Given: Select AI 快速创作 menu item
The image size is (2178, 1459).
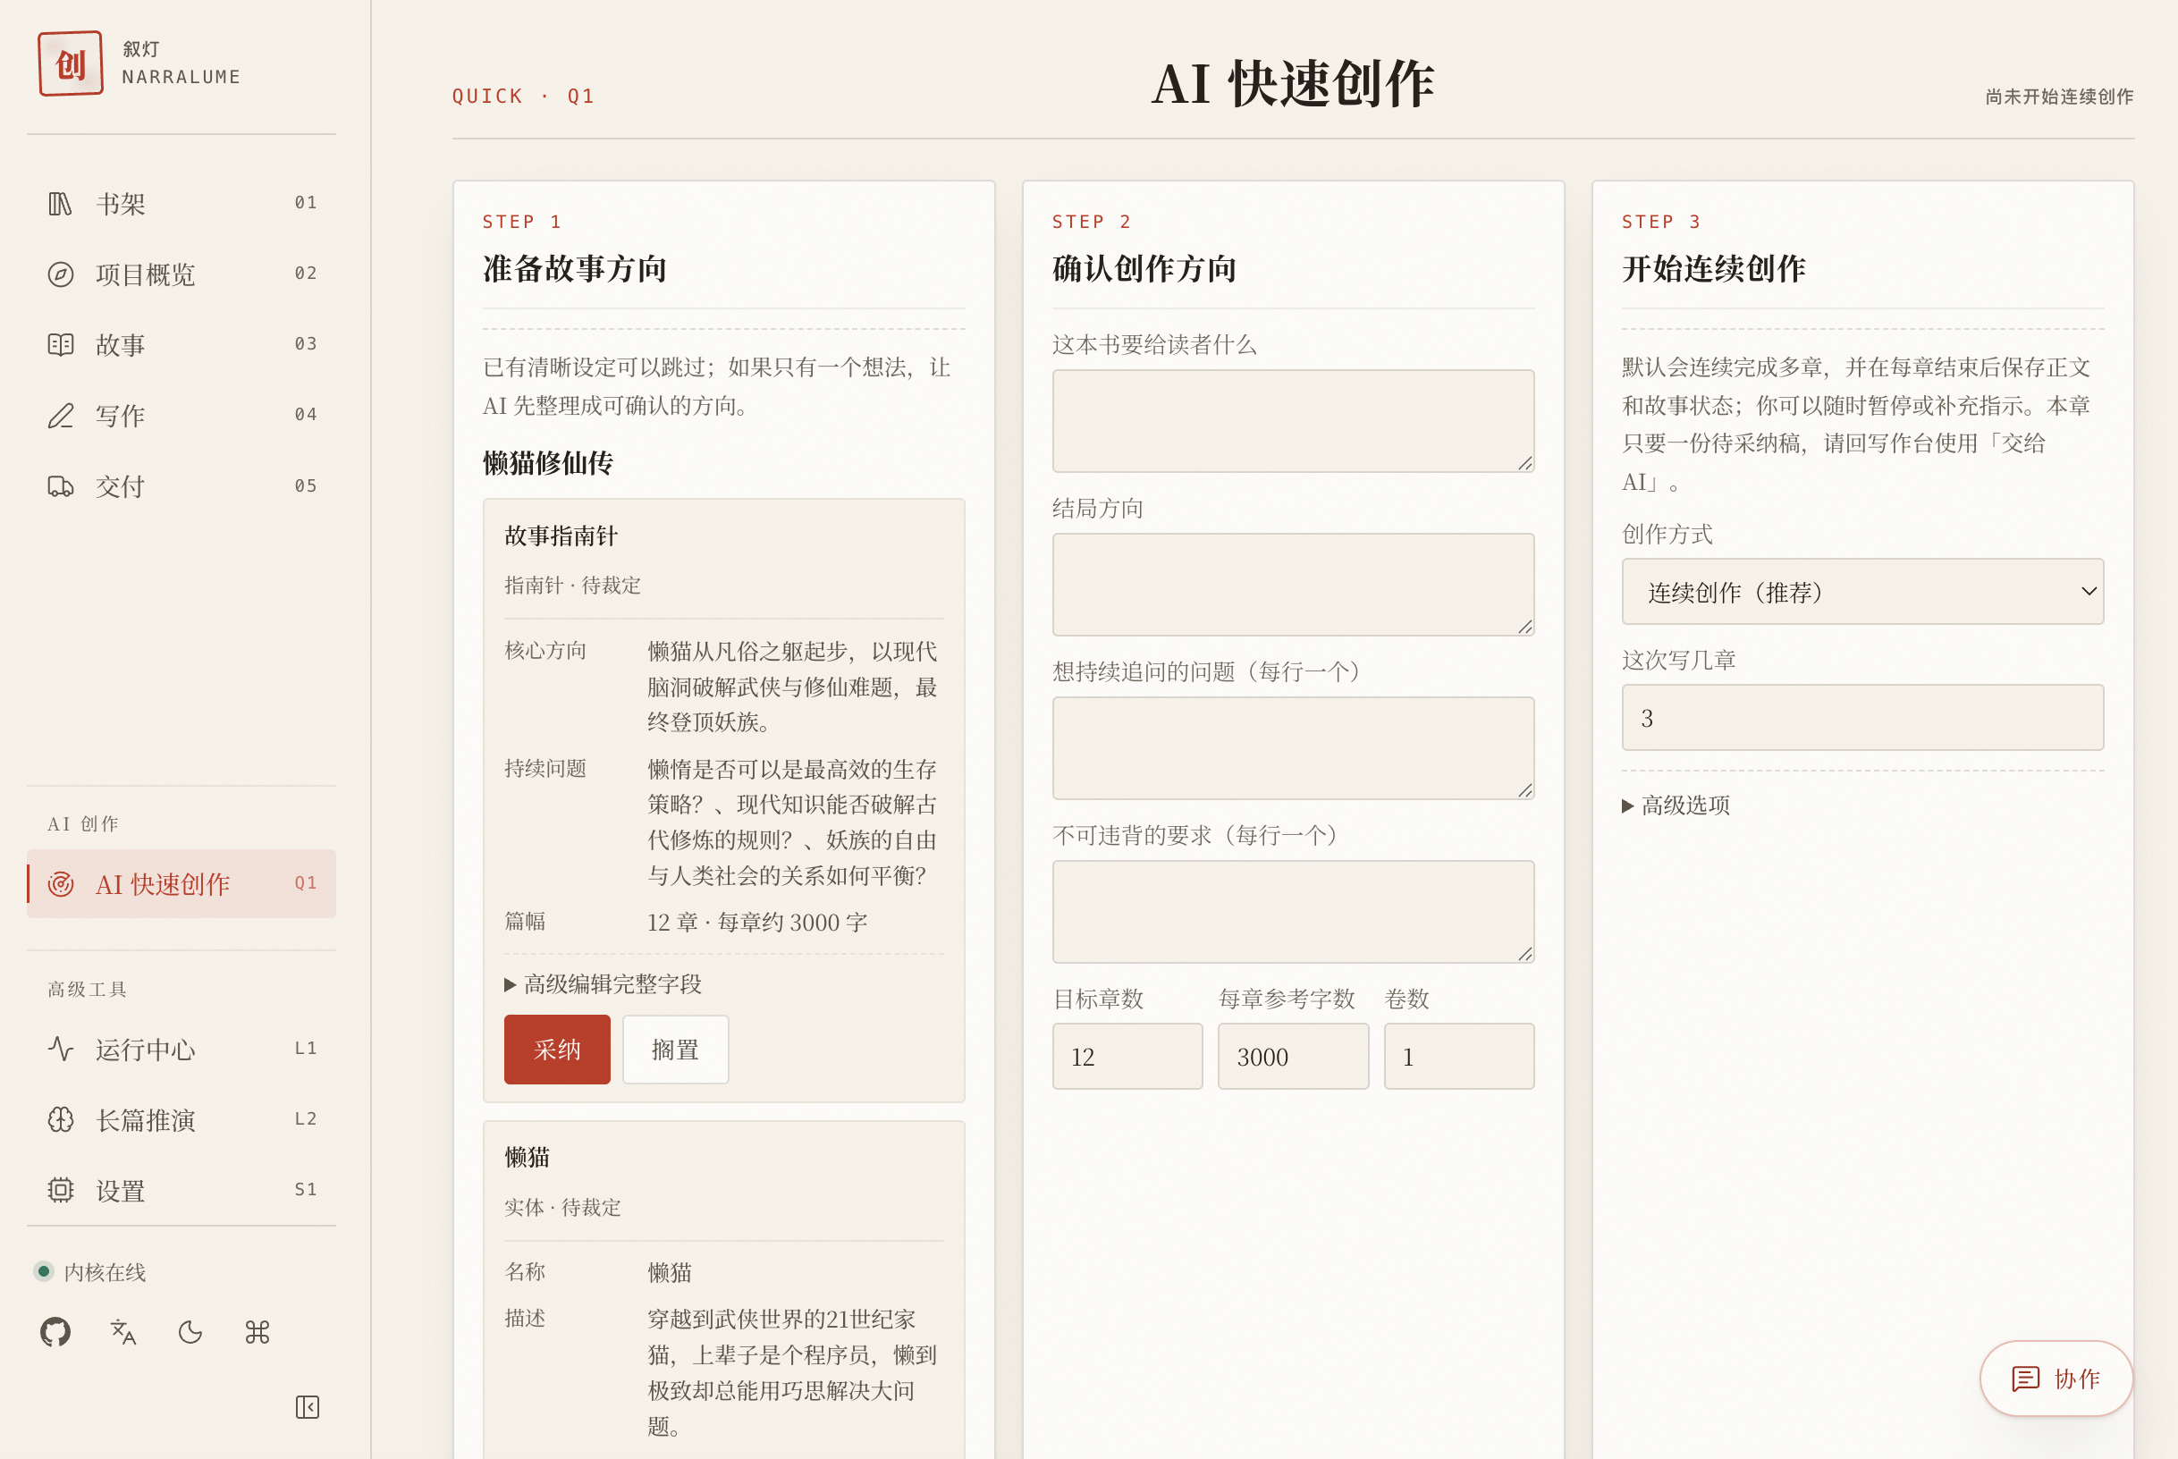Looking at the screenshot, I should pos(181,884).
